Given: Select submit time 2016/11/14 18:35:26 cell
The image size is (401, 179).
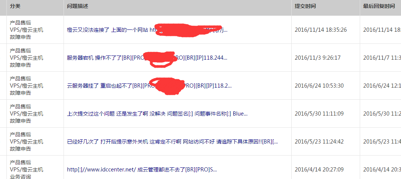Looking at the screenshot, I should tap(321, 30).
